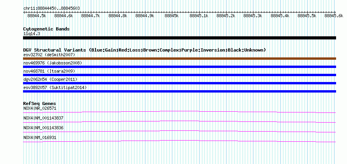Open the nsv469976 (Jakobsson2008) variant label
Image resolution: width=347 pixels, height=164 pixels.
[53, 63]
